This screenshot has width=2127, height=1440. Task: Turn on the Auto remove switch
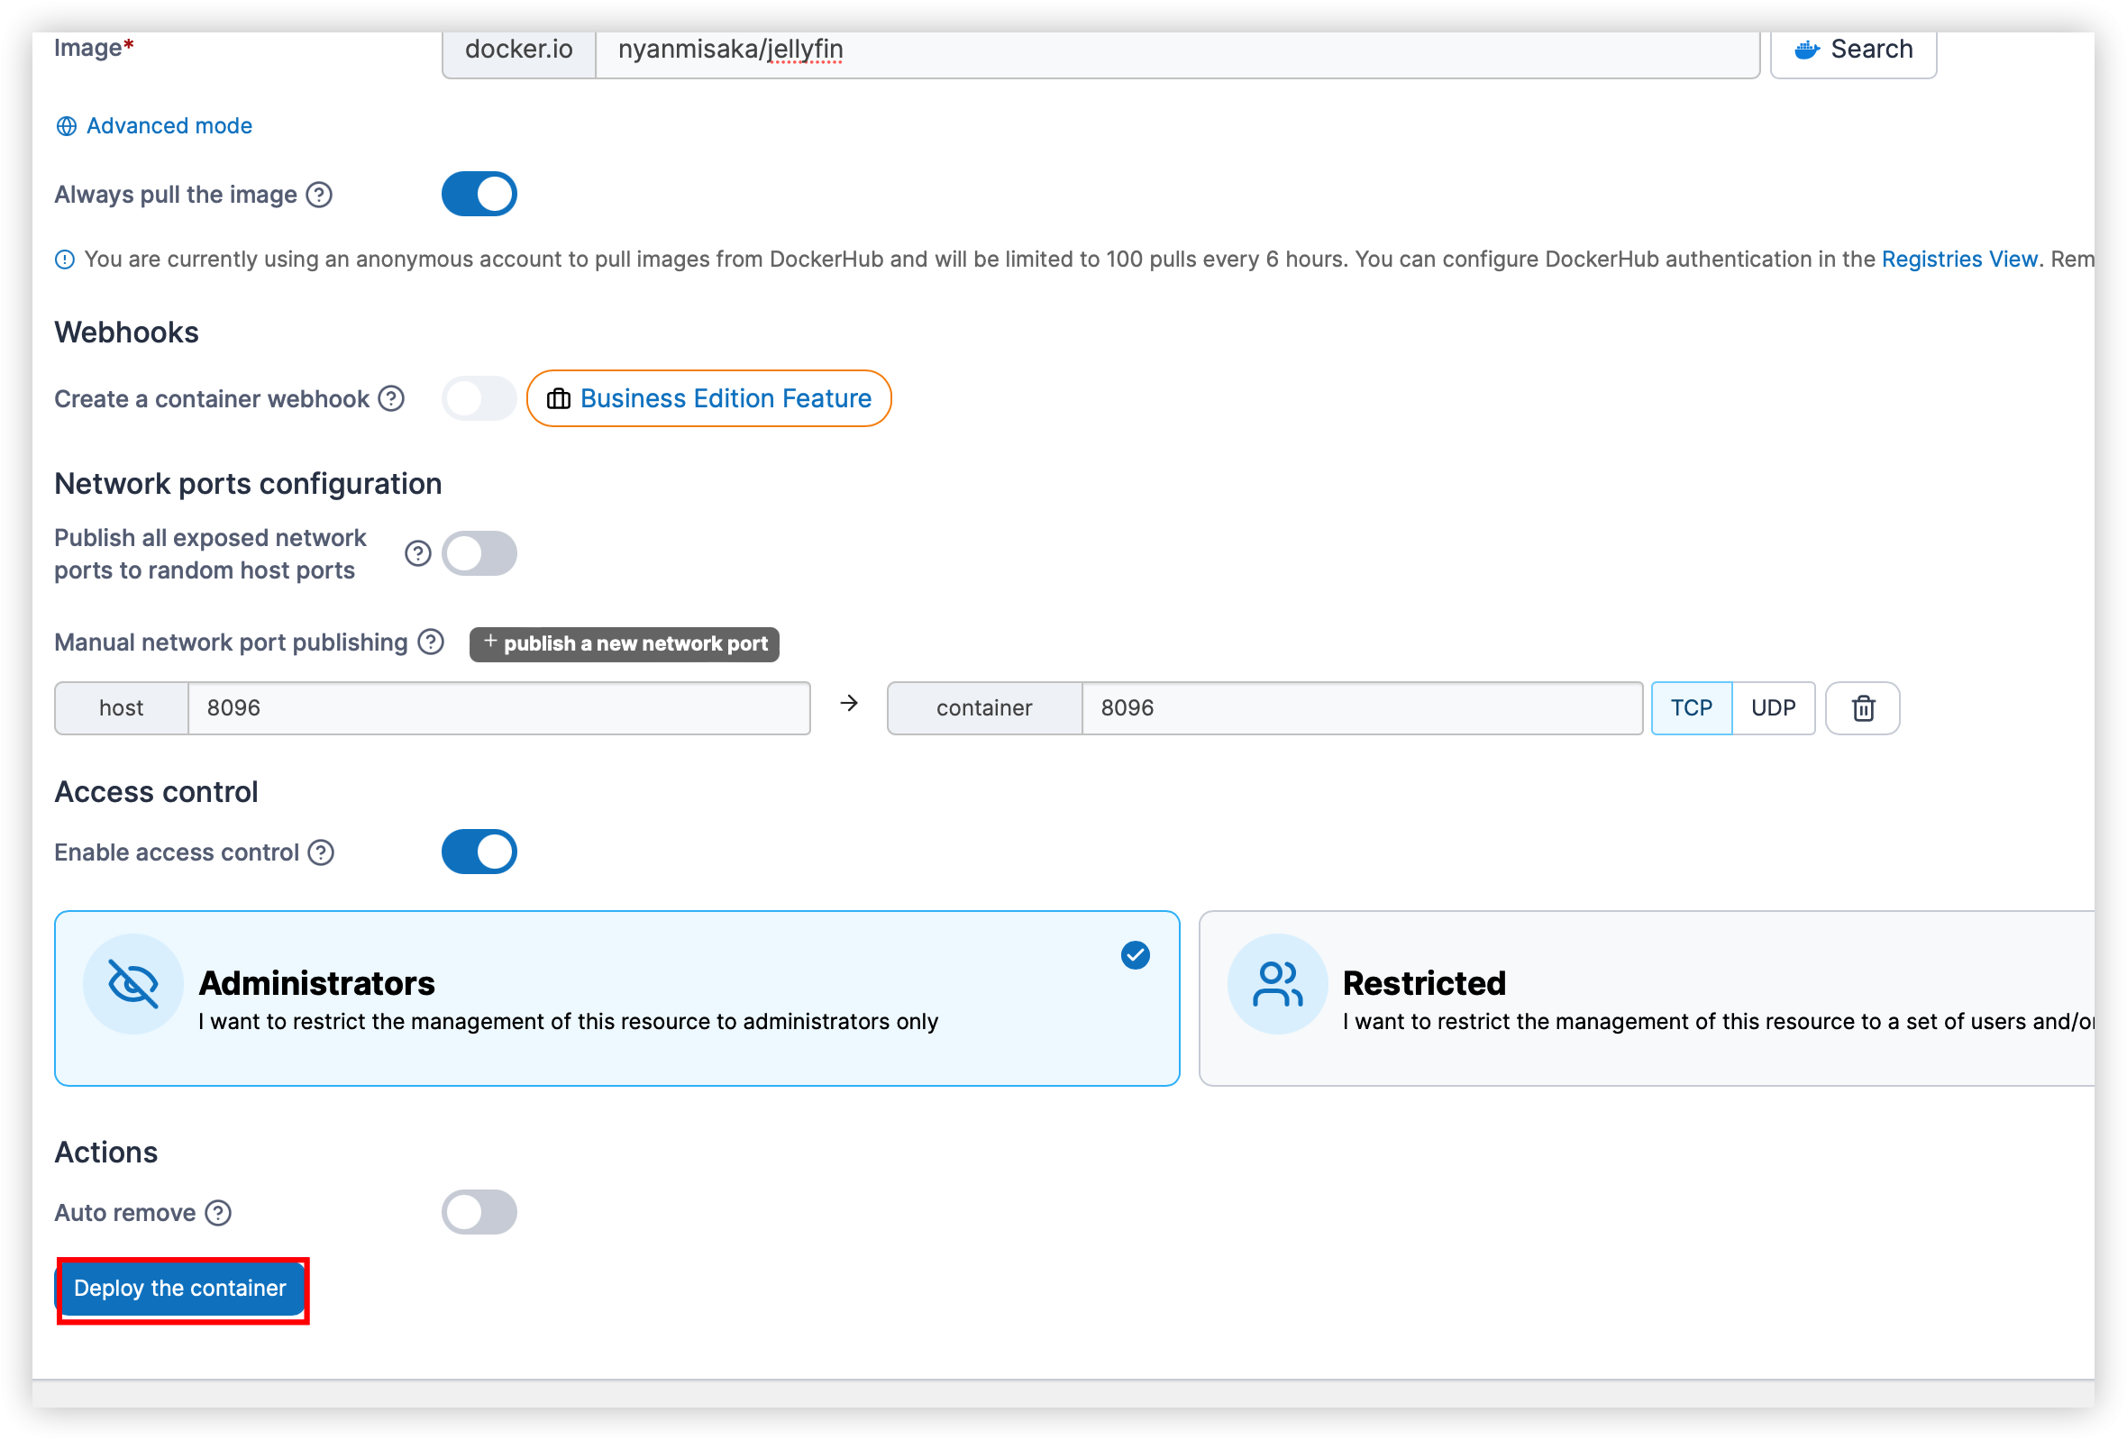coord(479,1213)
